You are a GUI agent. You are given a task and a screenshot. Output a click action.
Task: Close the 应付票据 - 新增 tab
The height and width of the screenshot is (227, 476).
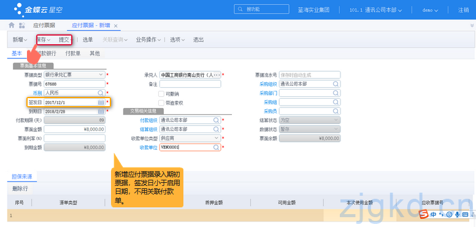(x=116, y=26)
